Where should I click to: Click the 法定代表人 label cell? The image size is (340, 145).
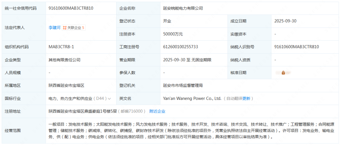click(x=24, y=27)
